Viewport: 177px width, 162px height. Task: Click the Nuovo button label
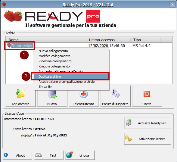(52, 104)
